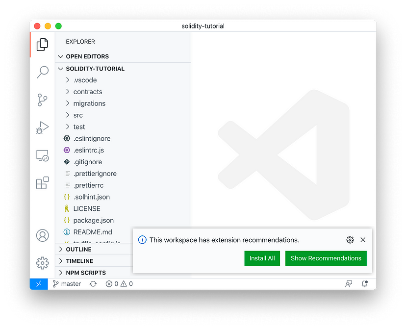Click the solidity-tutorial window title
Screen dimensions: 406x329
(203, 26)
